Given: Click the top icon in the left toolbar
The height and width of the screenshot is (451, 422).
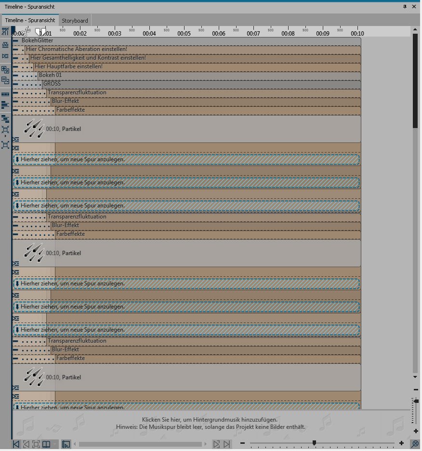Looking at the screenshot, I should (5, 32).
